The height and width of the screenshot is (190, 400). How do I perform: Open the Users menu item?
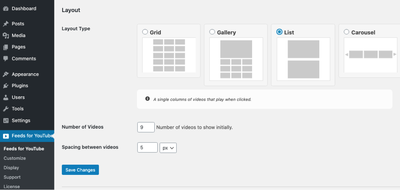[18, 97]
